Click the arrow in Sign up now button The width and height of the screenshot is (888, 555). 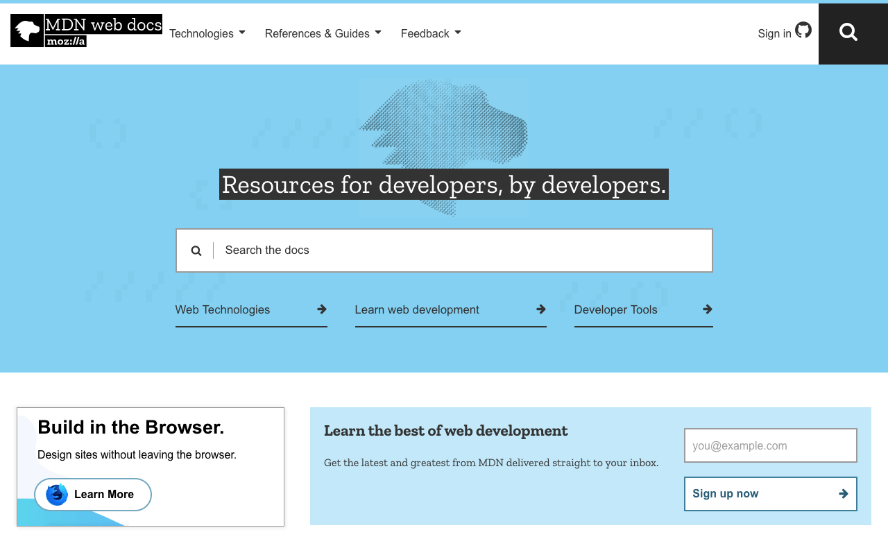tap(844, 494)
